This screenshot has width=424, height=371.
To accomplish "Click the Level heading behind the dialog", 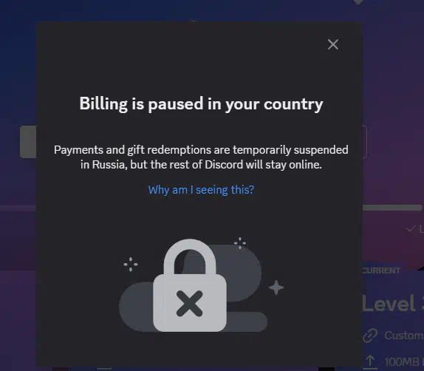I will click(393, 303).
